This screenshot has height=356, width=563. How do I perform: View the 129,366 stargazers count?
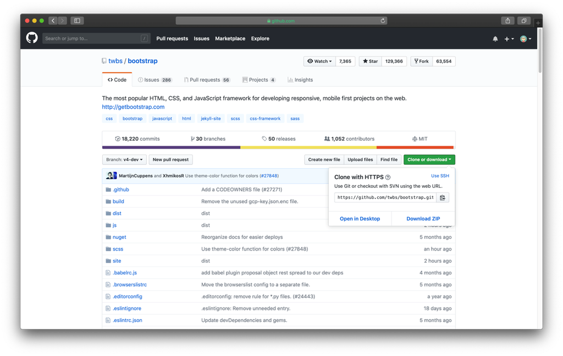[394, 62]
